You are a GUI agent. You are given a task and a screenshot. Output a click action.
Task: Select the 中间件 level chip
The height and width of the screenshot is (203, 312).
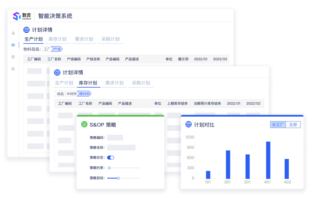[71, 94]
